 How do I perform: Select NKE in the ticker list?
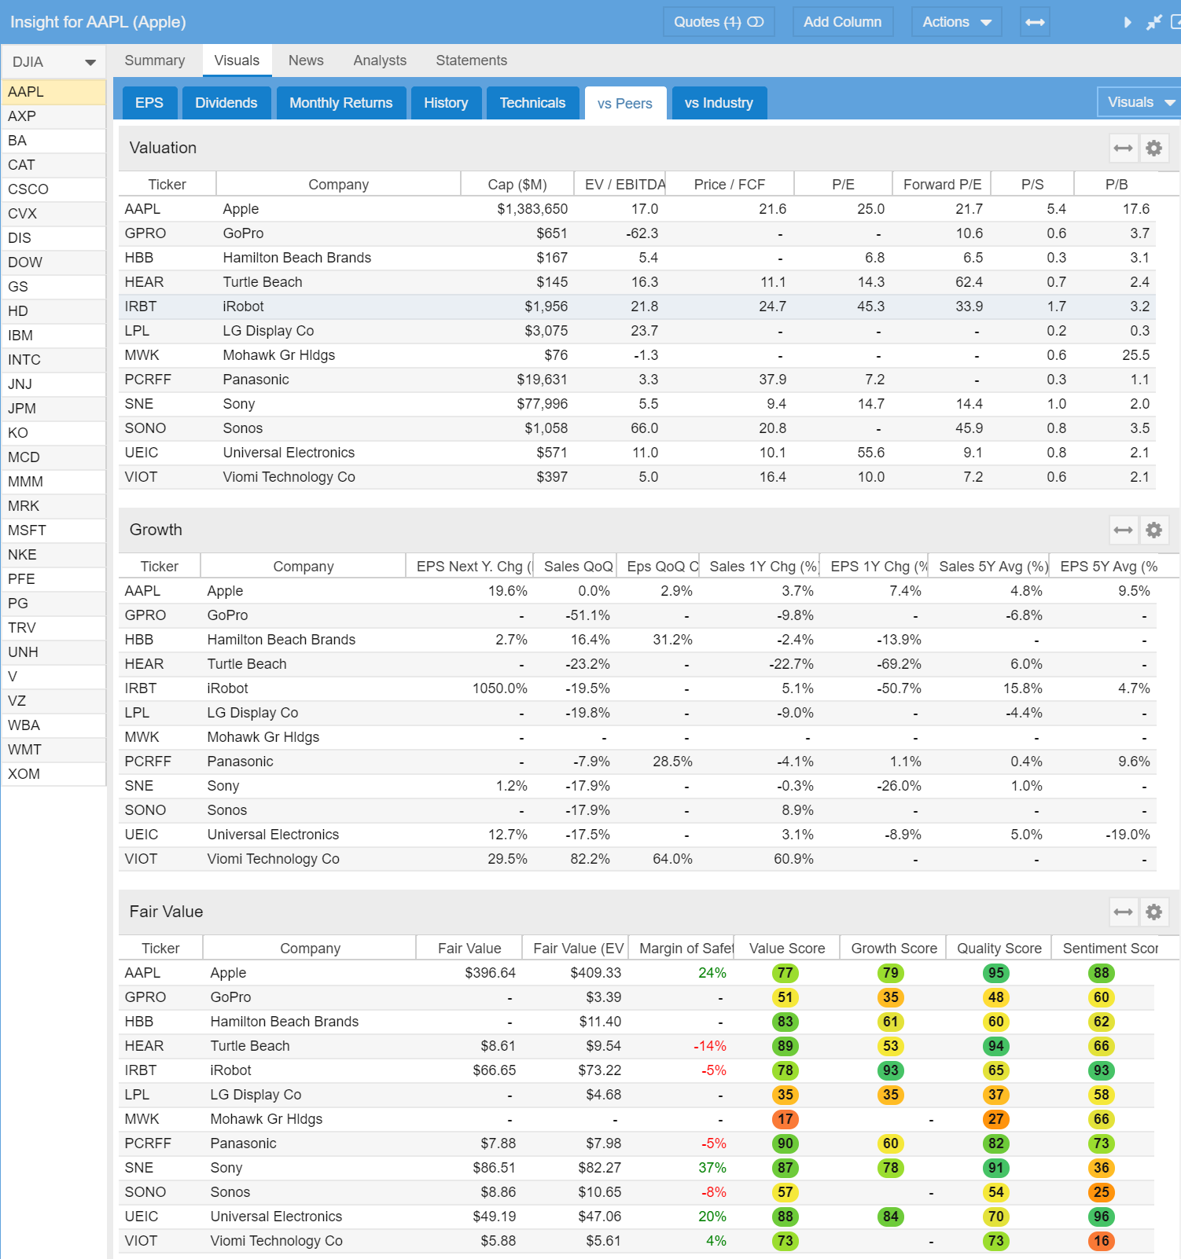click(x=53, y=555)
